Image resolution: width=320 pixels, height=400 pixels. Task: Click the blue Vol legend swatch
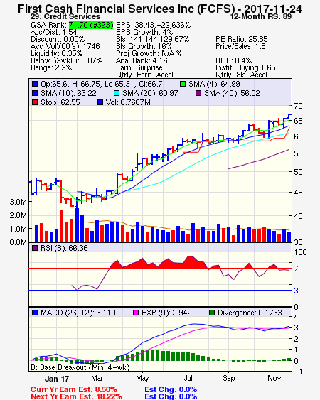pyautogui.click(x=100, y=102)
